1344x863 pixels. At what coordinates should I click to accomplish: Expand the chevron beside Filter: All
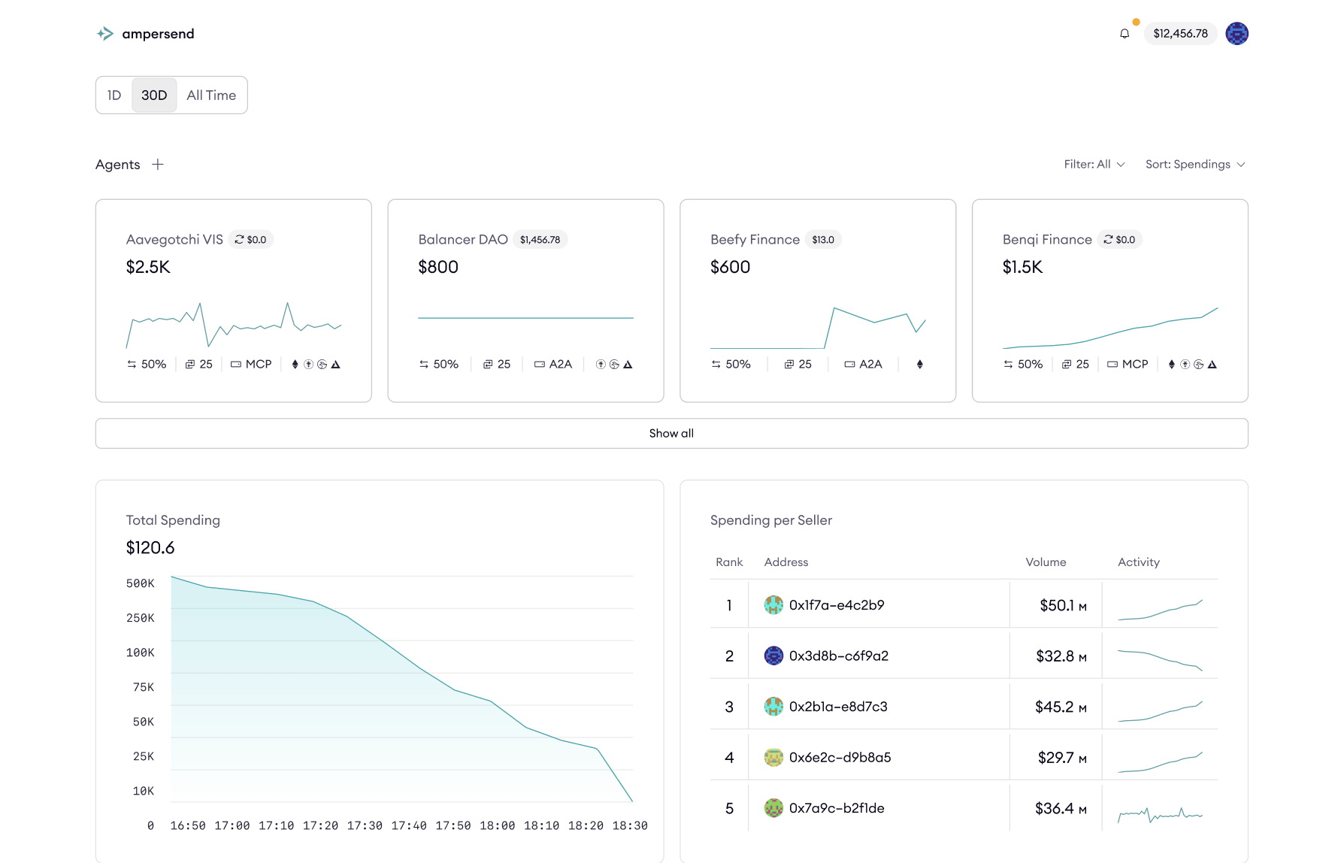click(1121, 164)
